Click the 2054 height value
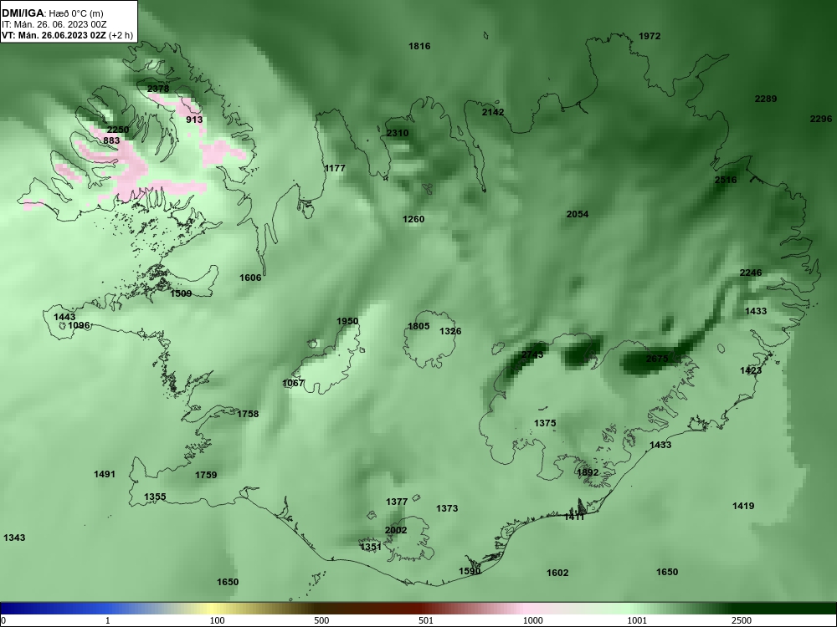This screenshot has width=837, height=627. 578,214
